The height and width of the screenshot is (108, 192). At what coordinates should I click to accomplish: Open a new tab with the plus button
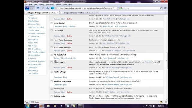(x=97, y=13)
